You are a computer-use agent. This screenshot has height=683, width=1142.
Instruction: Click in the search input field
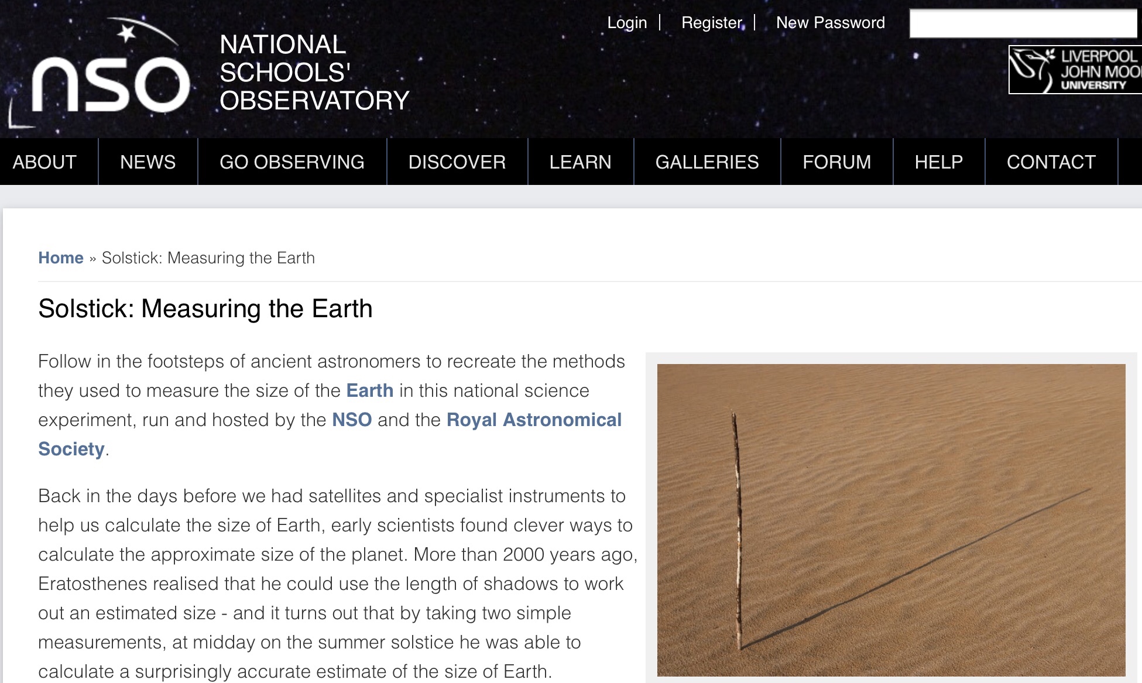point(1022,24)
